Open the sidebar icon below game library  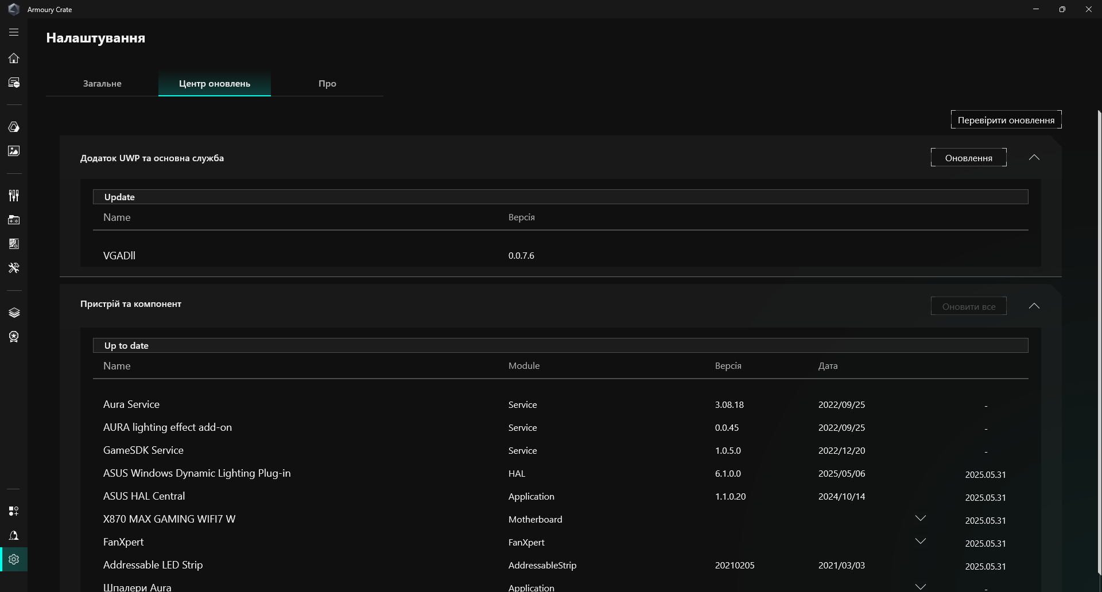click(14, 244)
